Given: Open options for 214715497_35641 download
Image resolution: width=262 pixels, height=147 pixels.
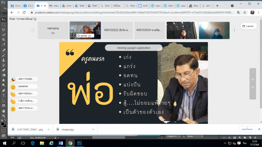Looking at the screenshot, I should click(49, 130).
